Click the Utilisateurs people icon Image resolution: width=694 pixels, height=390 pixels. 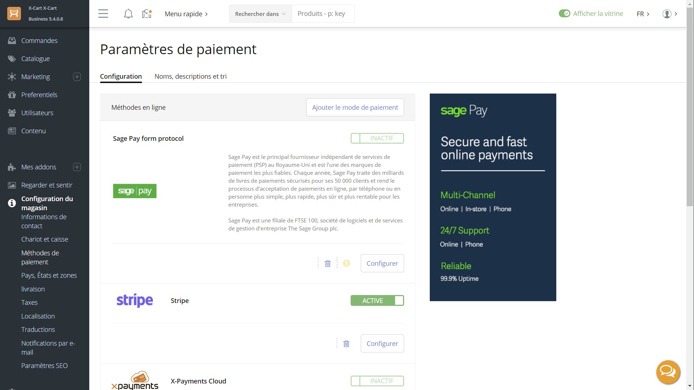click(12, 113)
